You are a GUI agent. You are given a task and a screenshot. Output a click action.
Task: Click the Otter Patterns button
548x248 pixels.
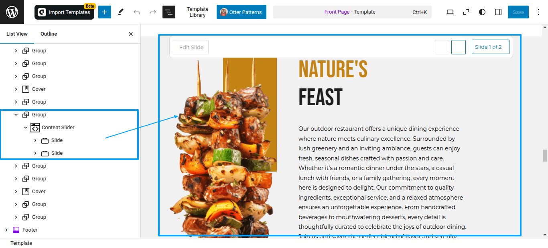click(x=242, y=12)
